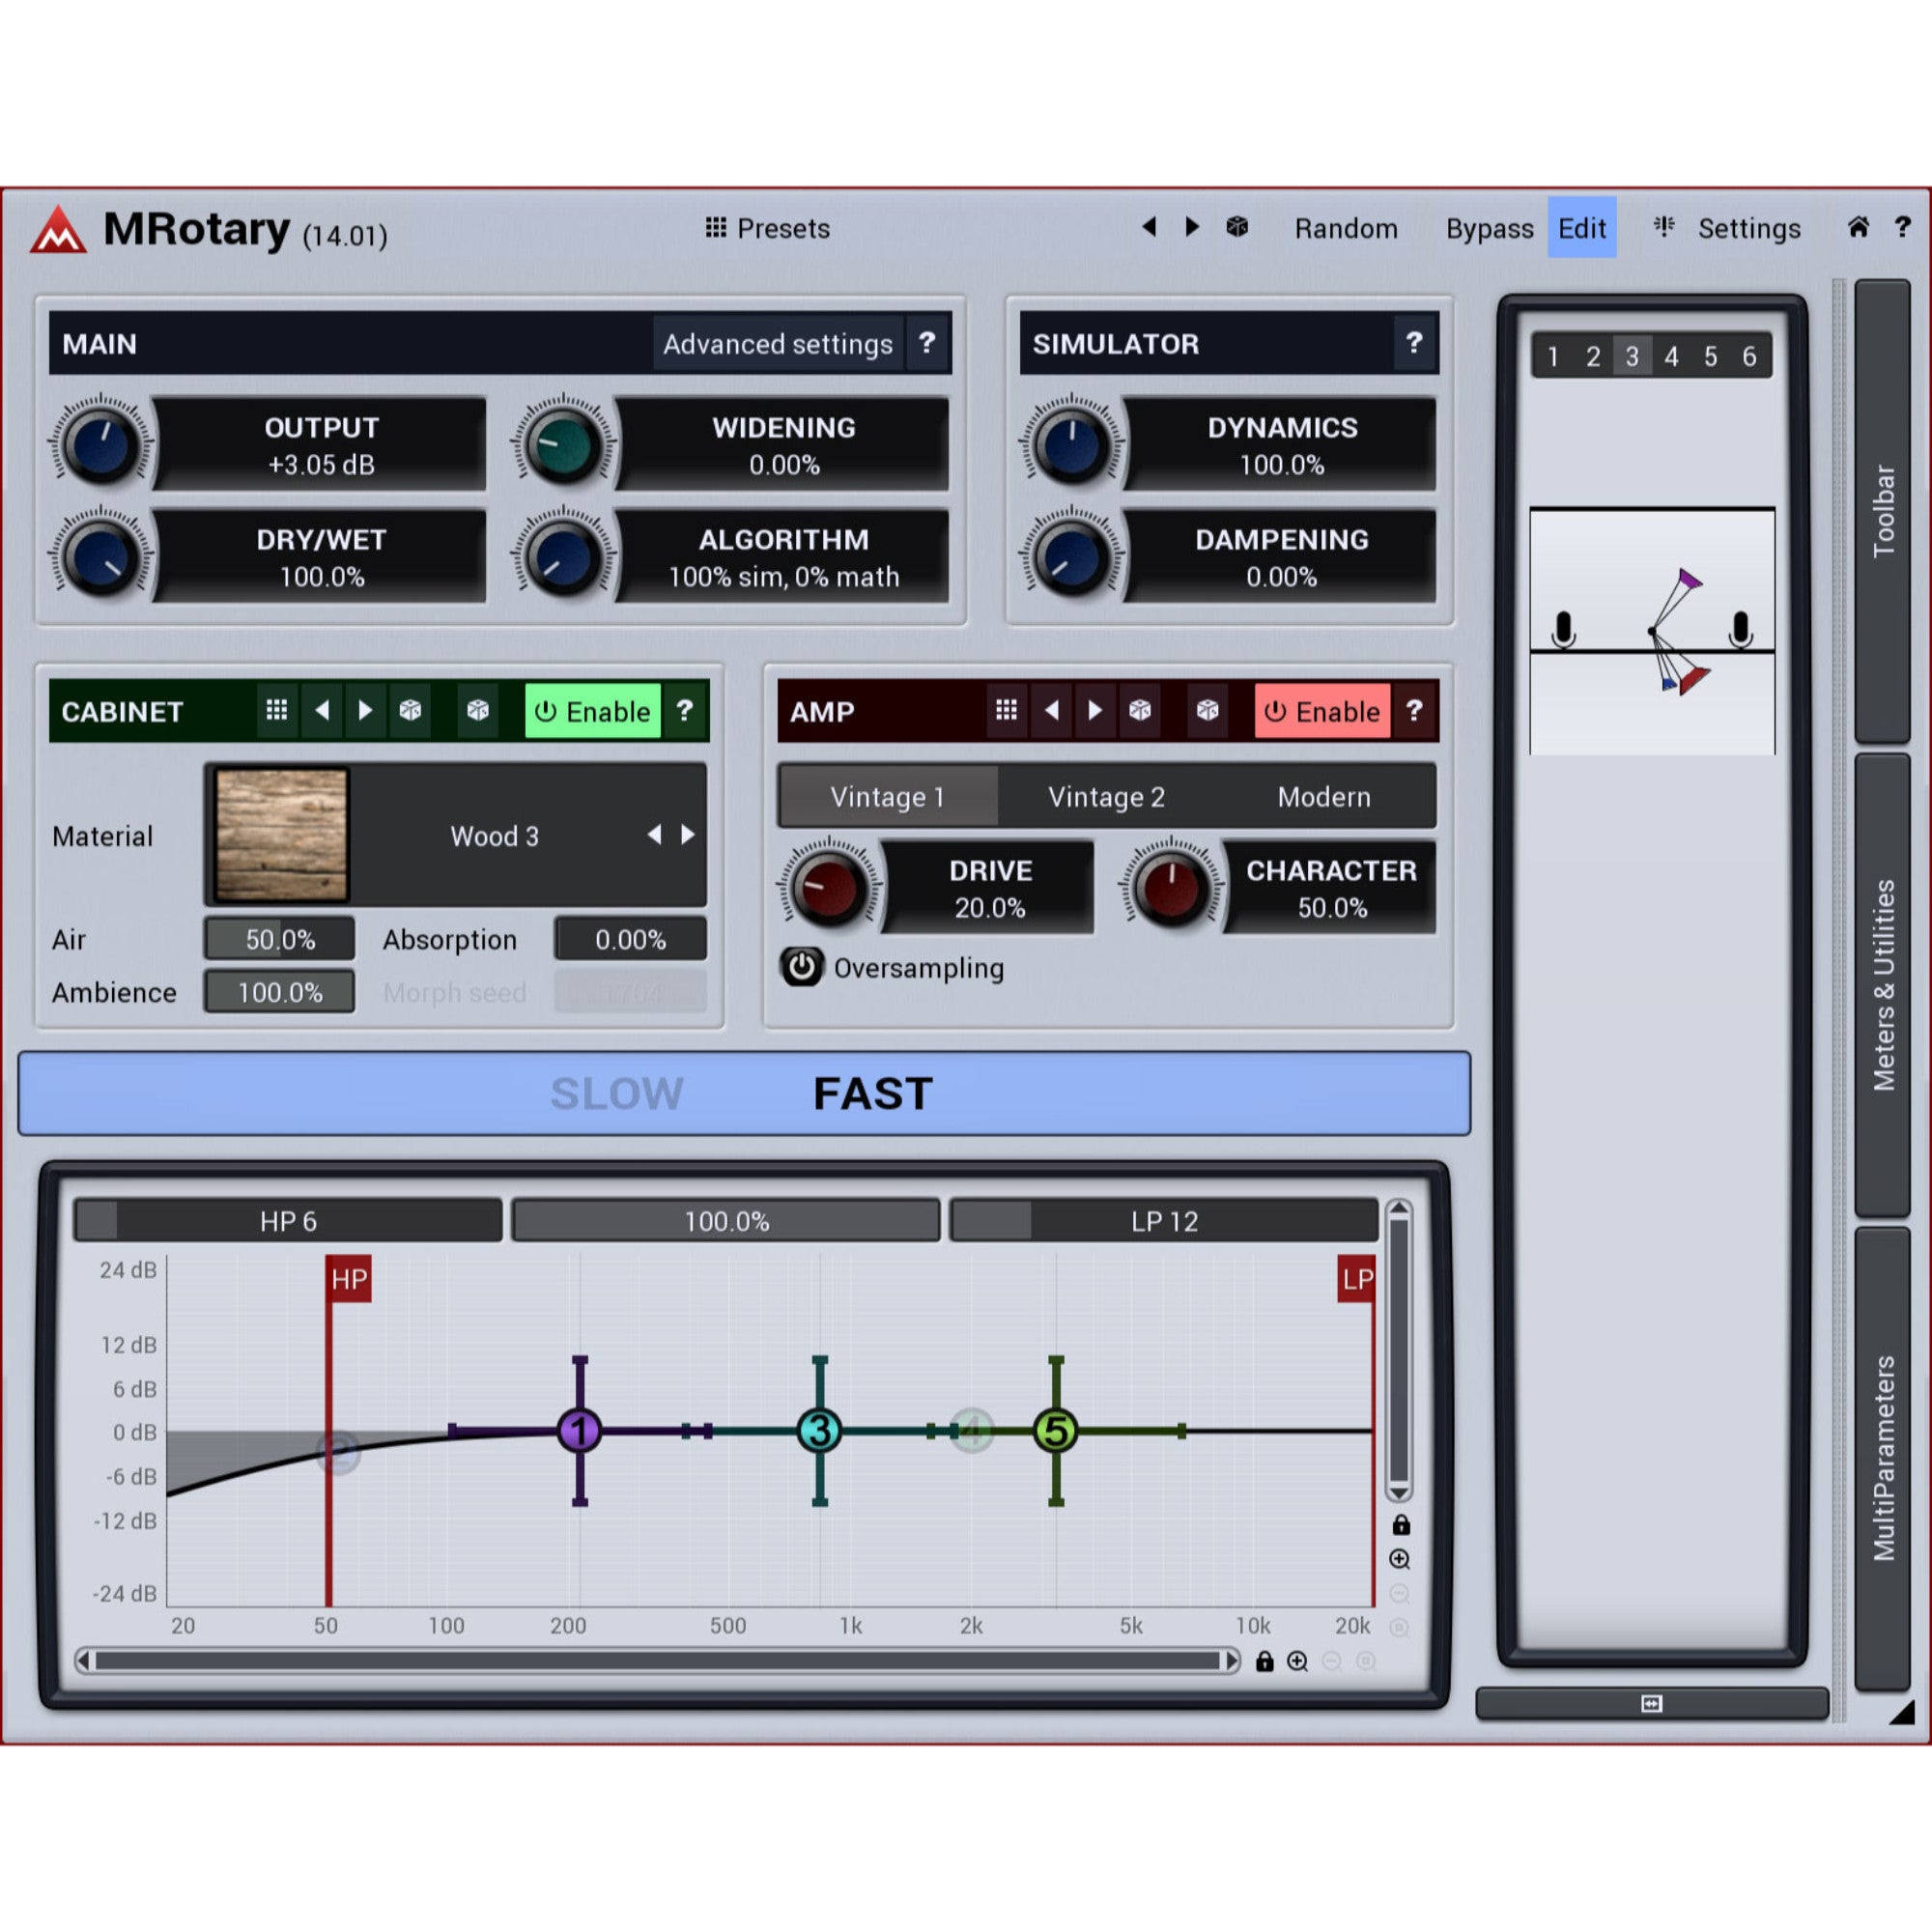Open Cabinet presets grid icon
Viewport: 1932px width, 1932px height.
[277, 710]
